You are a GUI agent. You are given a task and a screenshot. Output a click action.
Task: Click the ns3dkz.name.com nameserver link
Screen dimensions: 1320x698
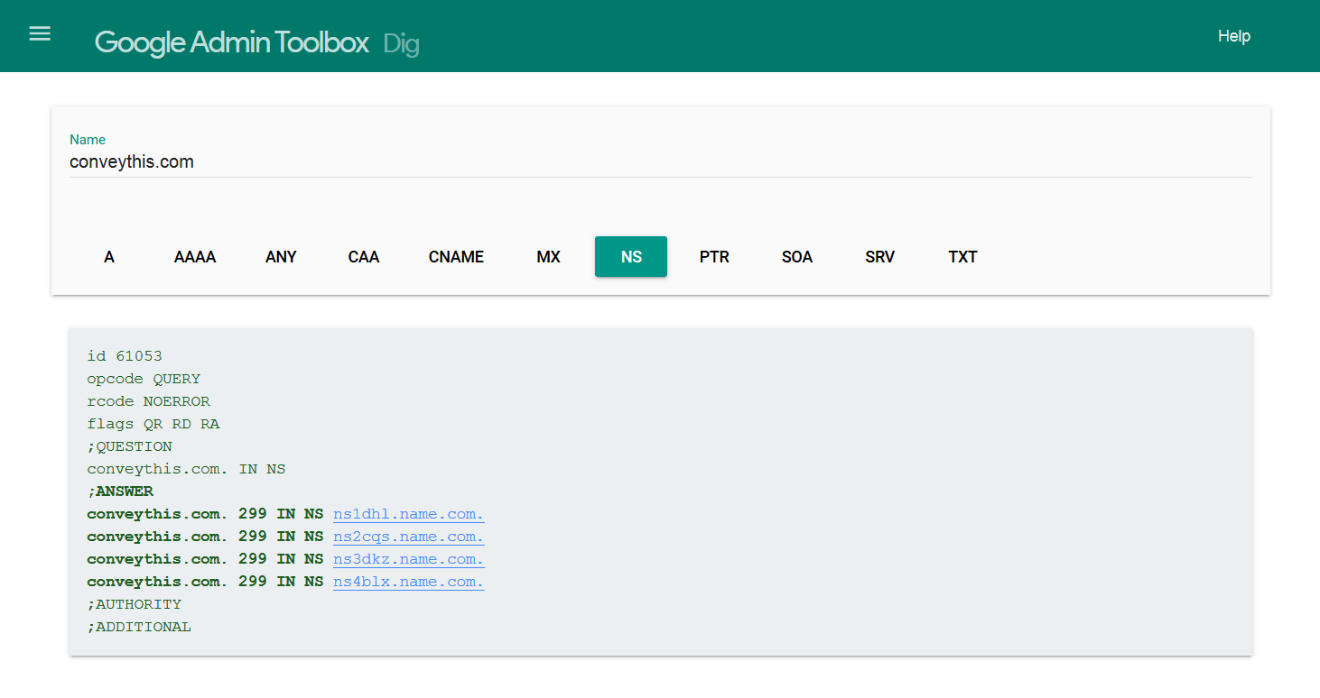tap(408, 559)
